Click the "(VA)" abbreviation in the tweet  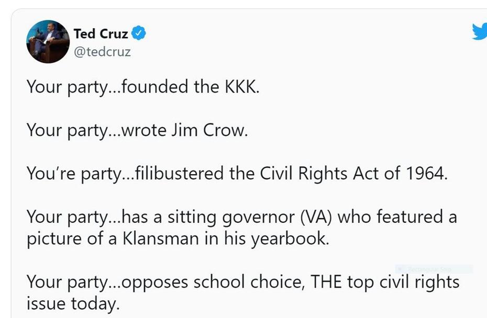click(x=315, y=217)
